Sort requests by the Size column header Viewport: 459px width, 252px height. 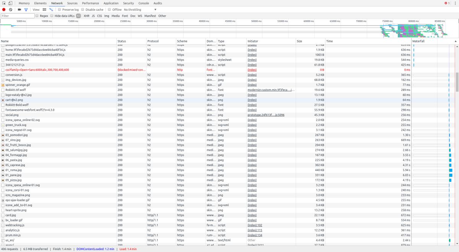(x=311, y=41)
